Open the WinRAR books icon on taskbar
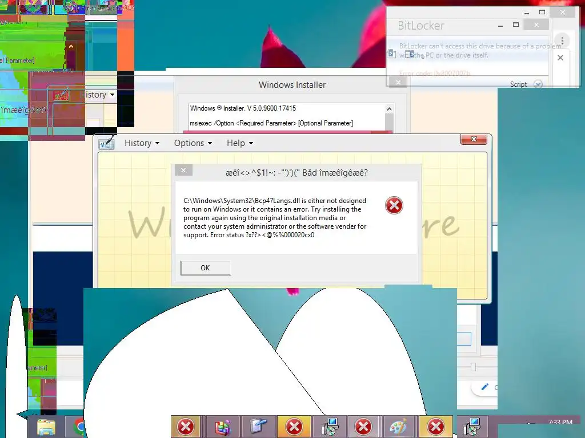This screenshot has width=585, height=438. pos(222,427)
